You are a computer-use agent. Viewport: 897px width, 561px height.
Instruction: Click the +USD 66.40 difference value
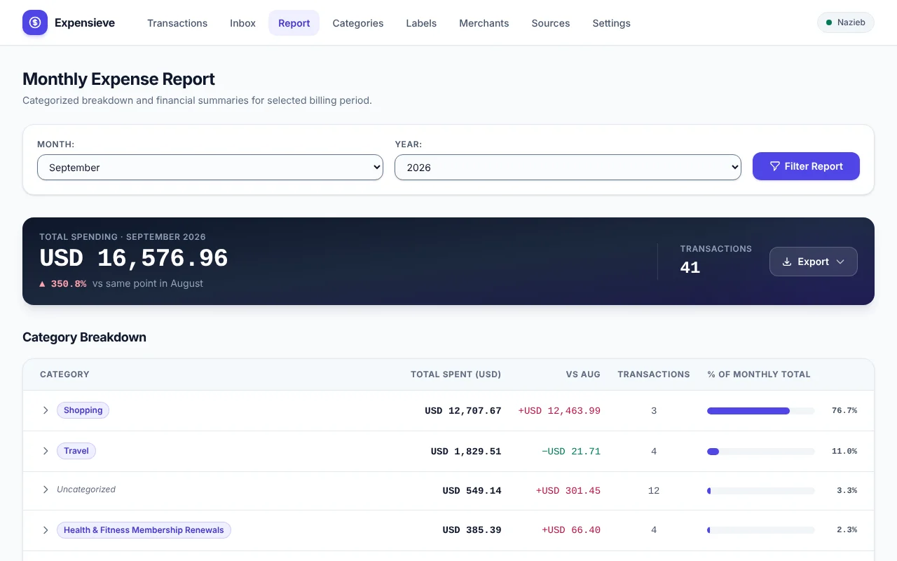571,530
